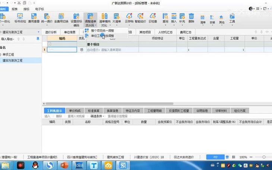
Task: Open the 单位信息 tab
Action: coord(70,32)
